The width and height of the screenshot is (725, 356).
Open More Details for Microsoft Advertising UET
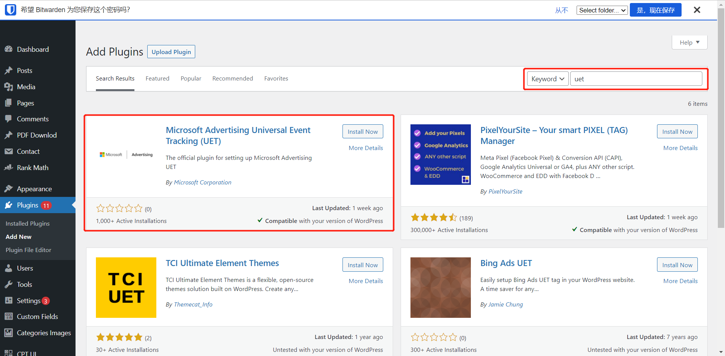point(366,148)
